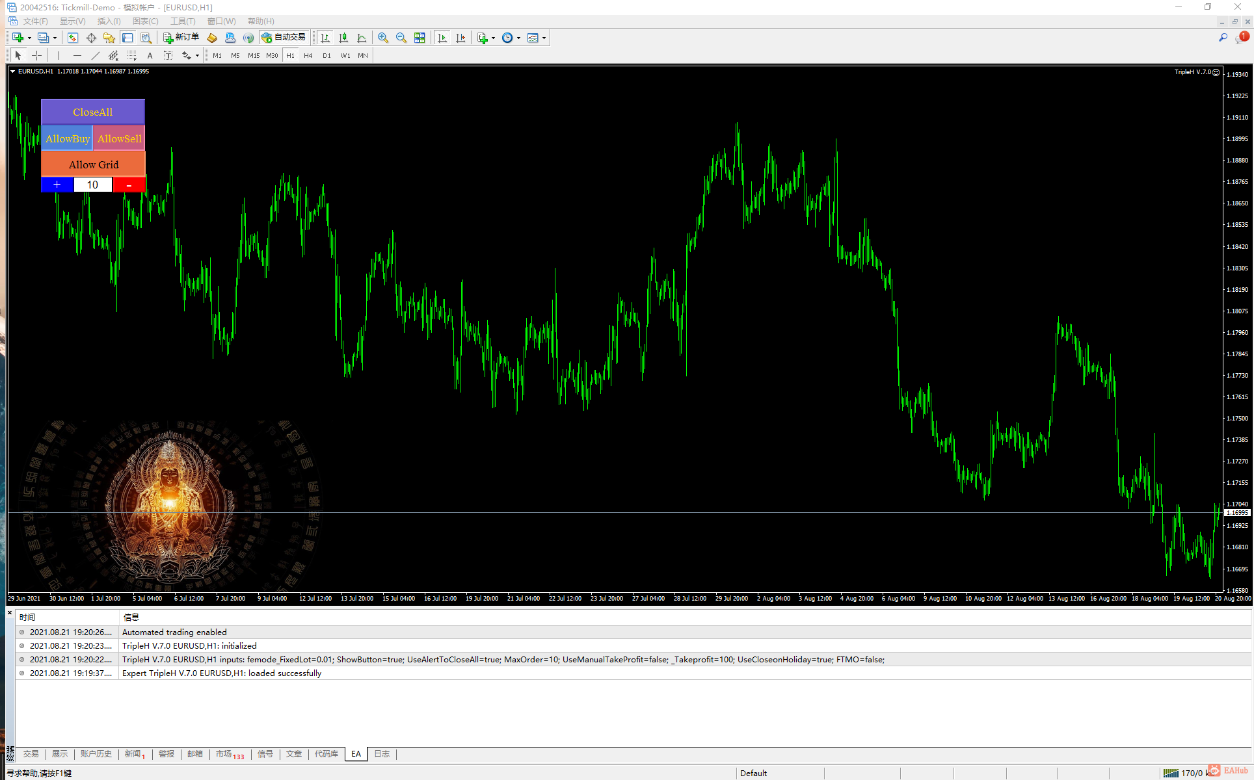The image size is (1254, 780).
Task: Switch to the 日志 terminal tab
Action: pos(382,754)
